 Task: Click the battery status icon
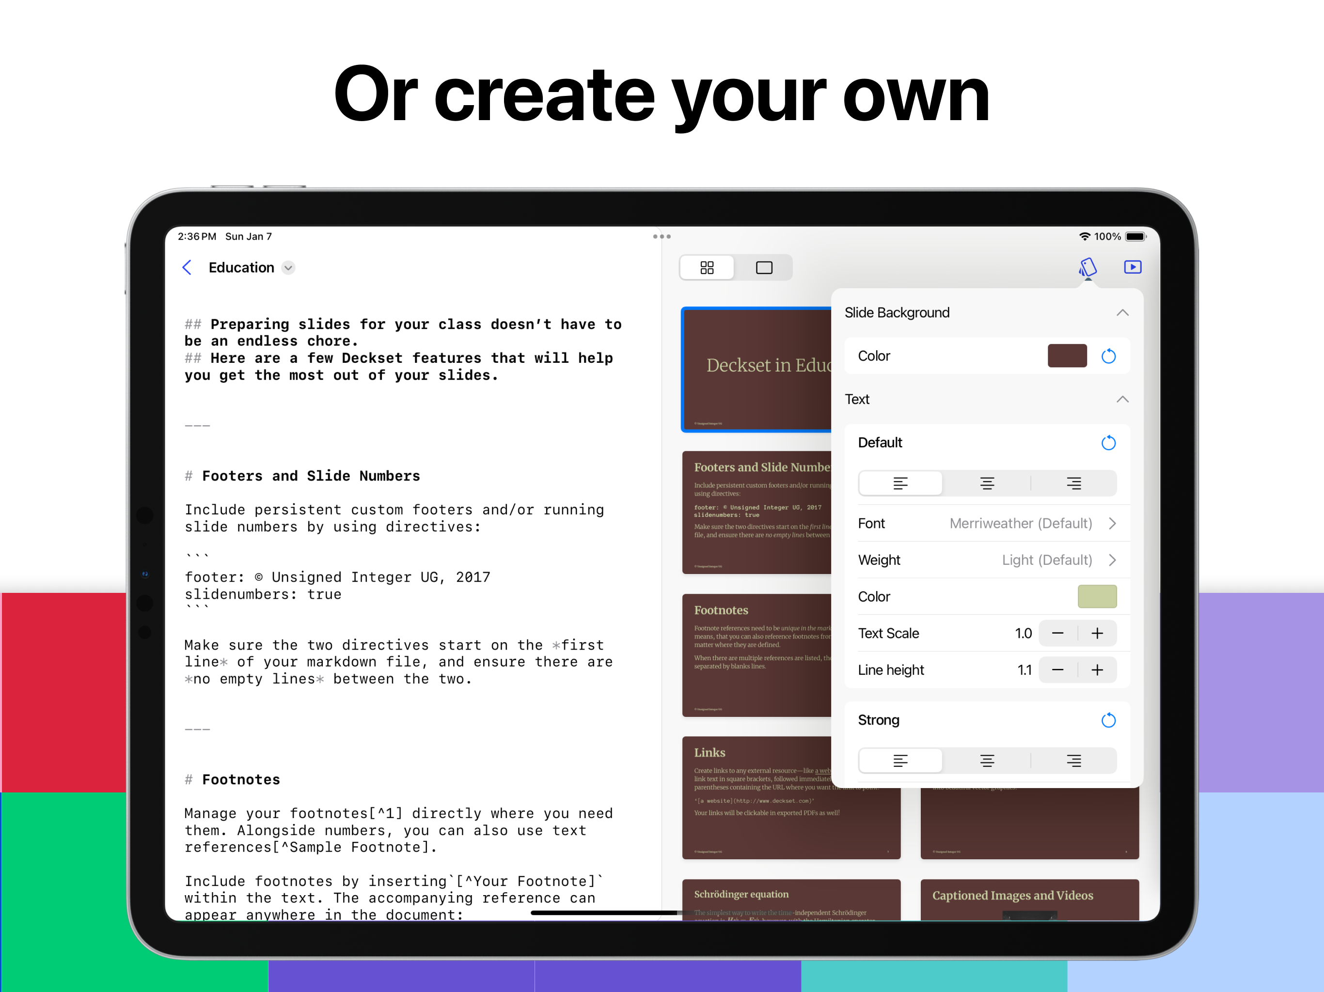[x=1135, y=236]
